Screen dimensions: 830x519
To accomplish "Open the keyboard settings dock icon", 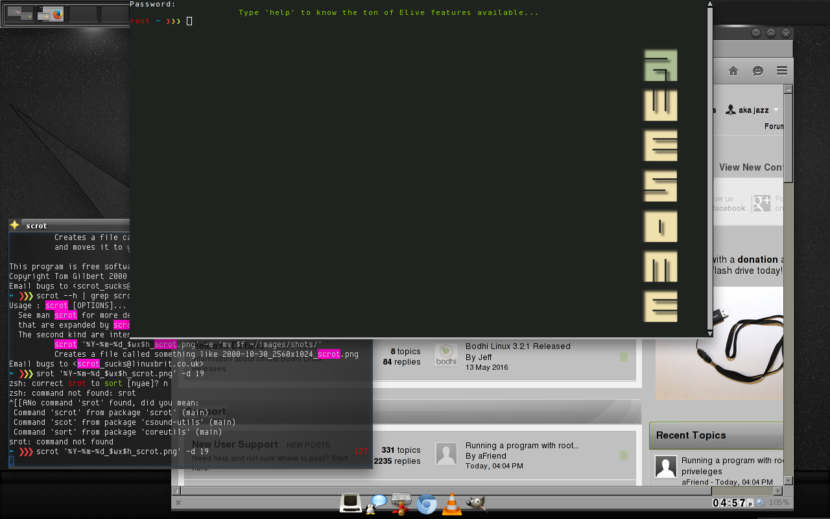I will pyautogui.click(x=401, y=503).
